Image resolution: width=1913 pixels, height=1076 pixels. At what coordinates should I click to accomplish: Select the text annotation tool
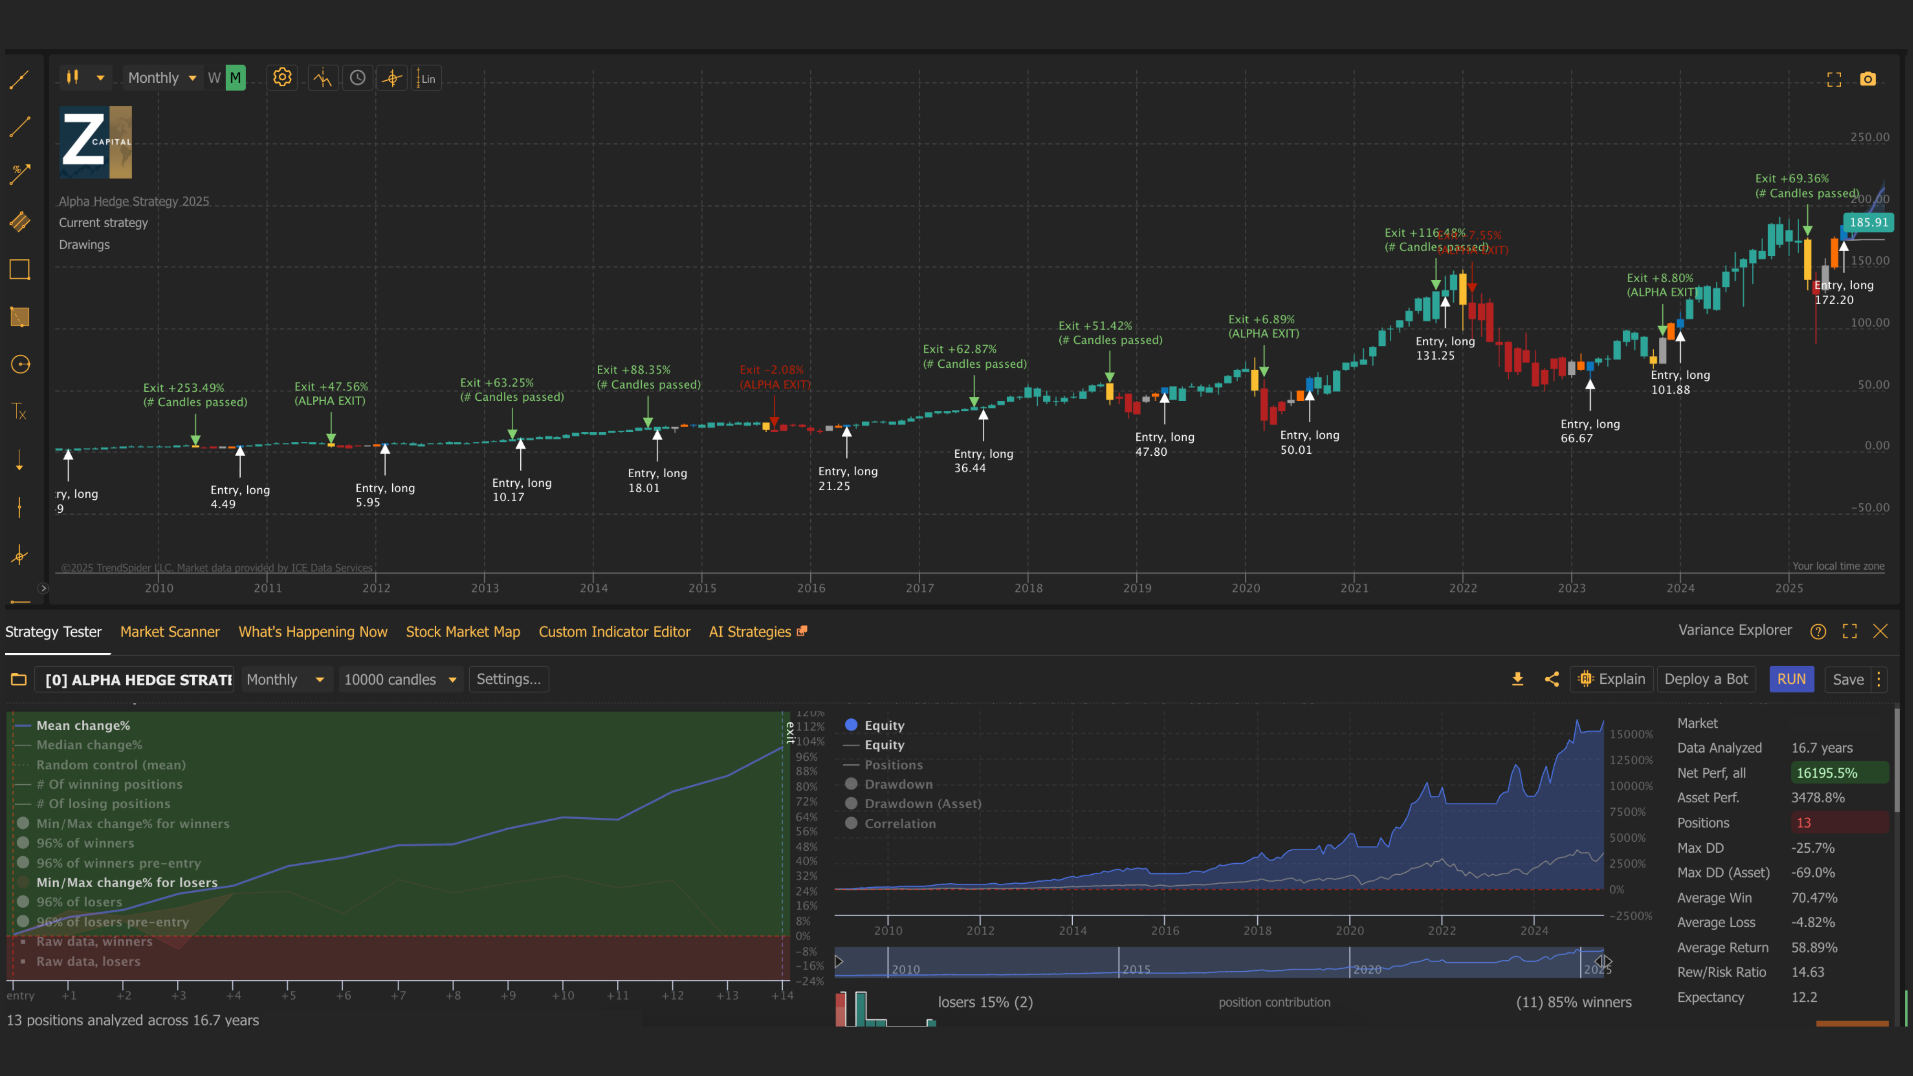coord(20,411)
